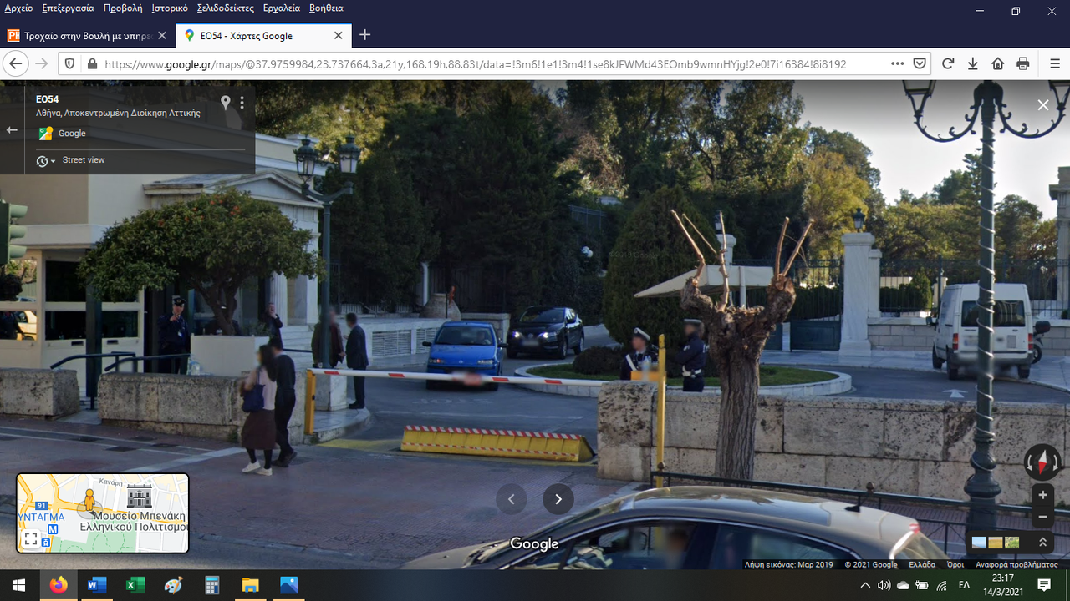Open the Windows Start menu
The height and width of the screenshot is (601, 1070).
(19, 585)
